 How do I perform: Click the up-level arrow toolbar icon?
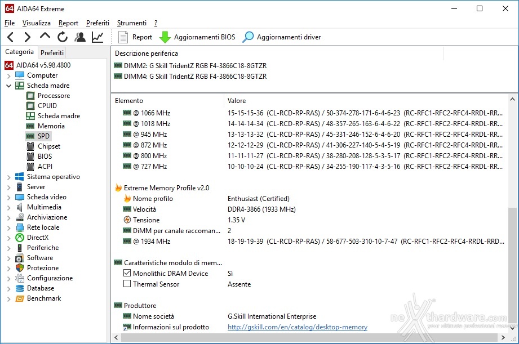click(x=45, y=35)
